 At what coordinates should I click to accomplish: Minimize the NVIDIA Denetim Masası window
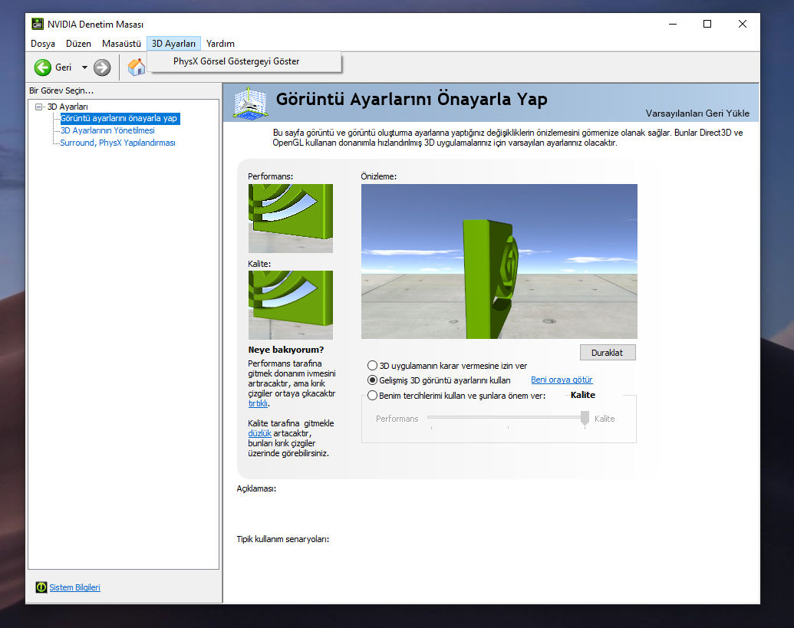coord(673,24)
